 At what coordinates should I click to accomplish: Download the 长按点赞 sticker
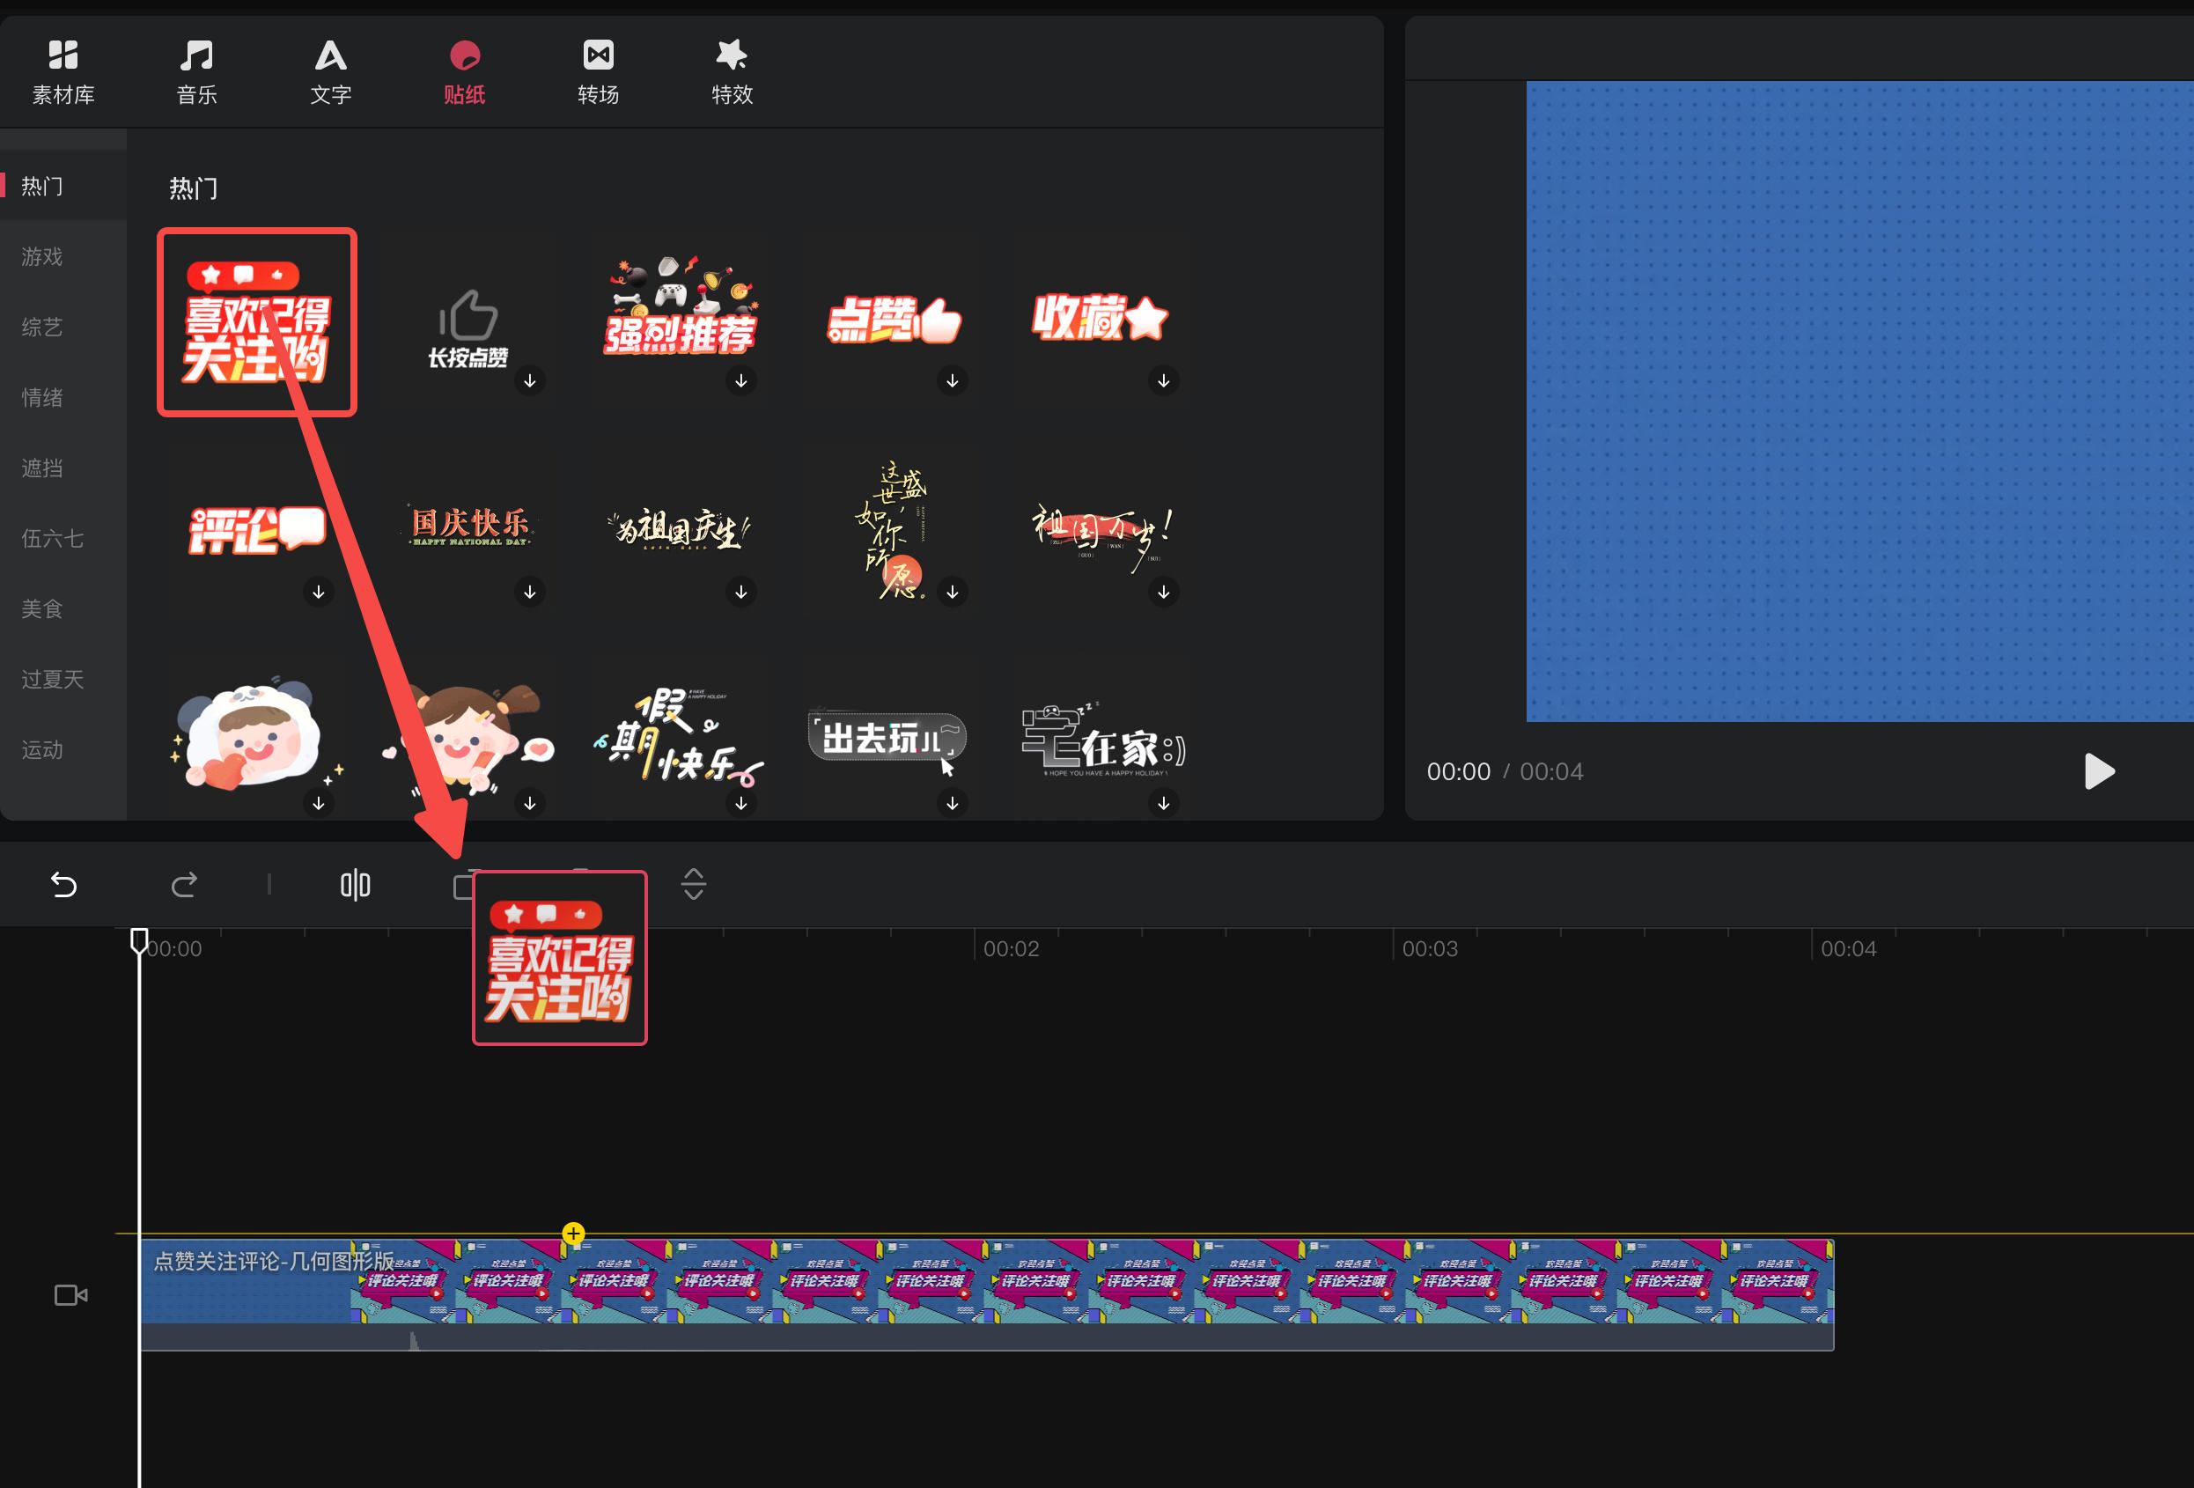point(530,380)
